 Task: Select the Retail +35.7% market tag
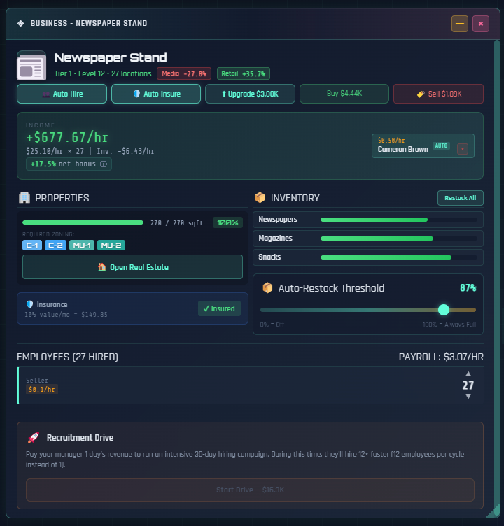(243, 73)
